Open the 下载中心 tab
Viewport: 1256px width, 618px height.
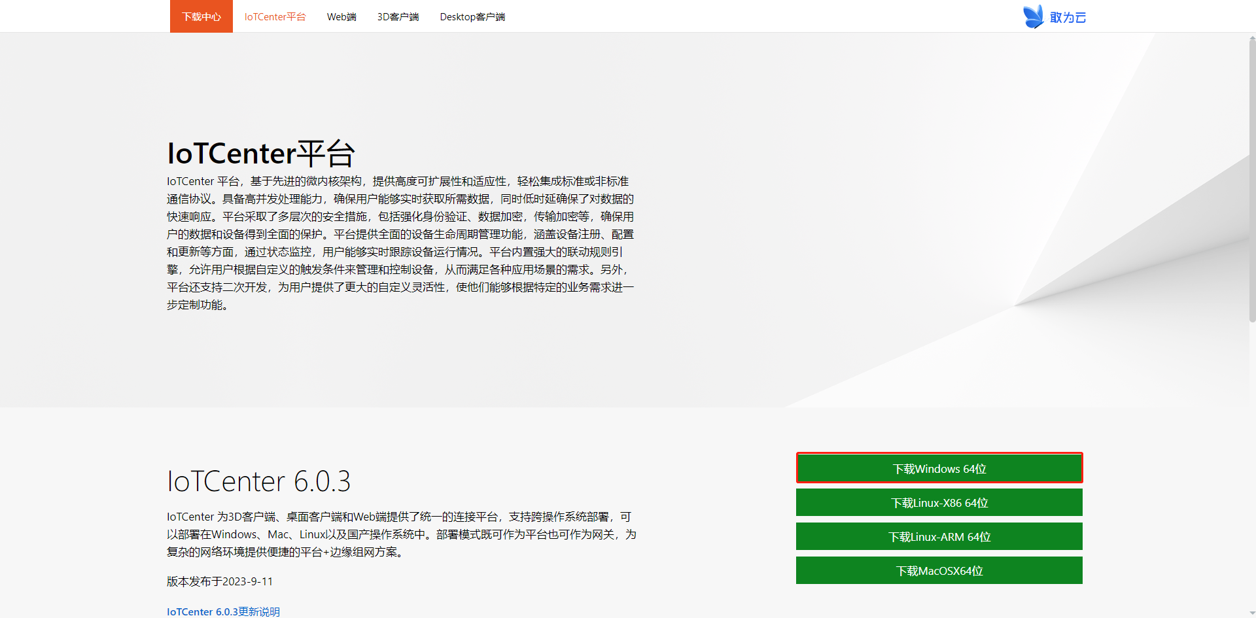click(201, 16)
